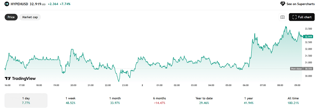Switch to Market cap view

click(x=30, y=17)
